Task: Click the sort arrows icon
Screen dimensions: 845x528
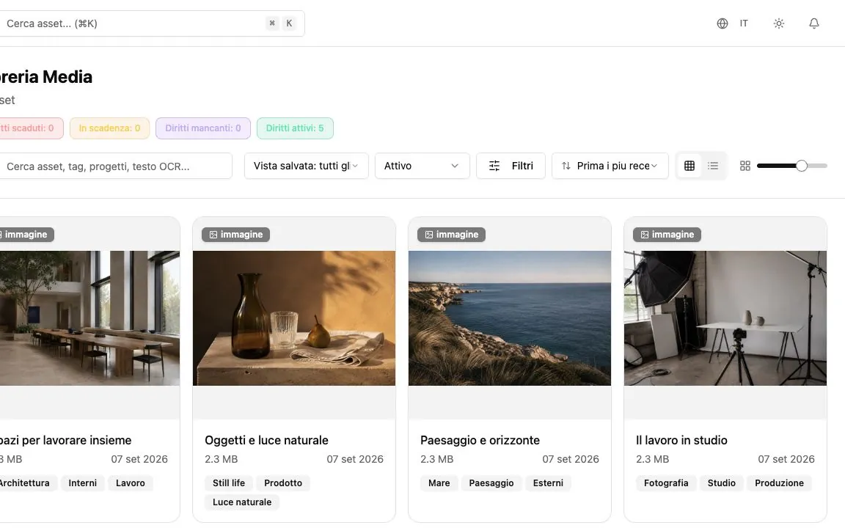Action: click(x=566, y=166)
